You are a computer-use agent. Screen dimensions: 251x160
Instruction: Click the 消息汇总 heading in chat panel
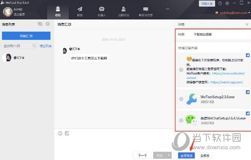[x=64, y=25]
